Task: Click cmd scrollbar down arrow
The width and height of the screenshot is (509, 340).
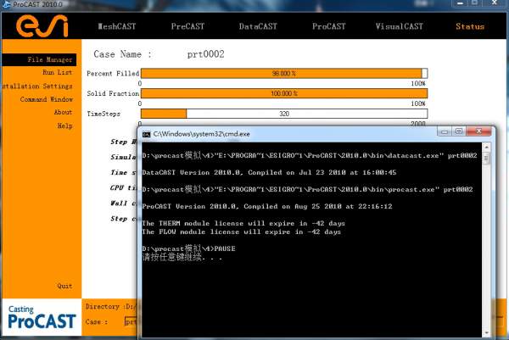Action: (x=486, y=332)
